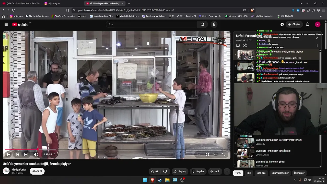Select the Son yüklenenler filter chip

pyautogui.click(x=280, y=173)
